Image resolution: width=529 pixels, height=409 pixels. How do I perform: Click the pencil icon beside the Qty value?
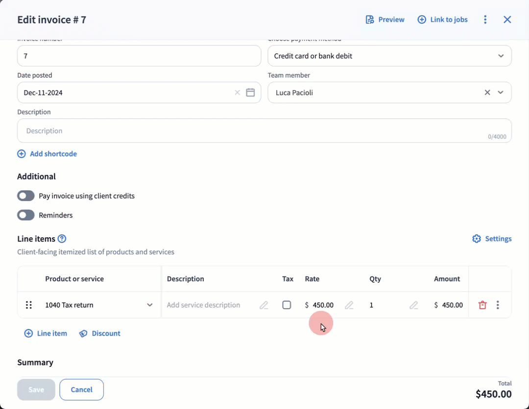tap(413, 305)
